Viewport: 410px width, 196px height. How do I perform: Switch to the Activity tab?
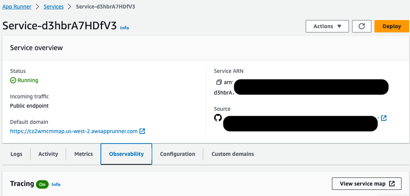point(48,154)
